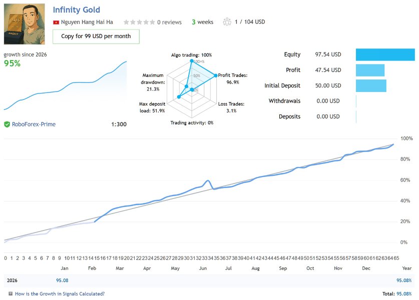This screenshot has width=419, height=300.
Task: Open the 0 reviews link
Action: [x=169, y=22]
